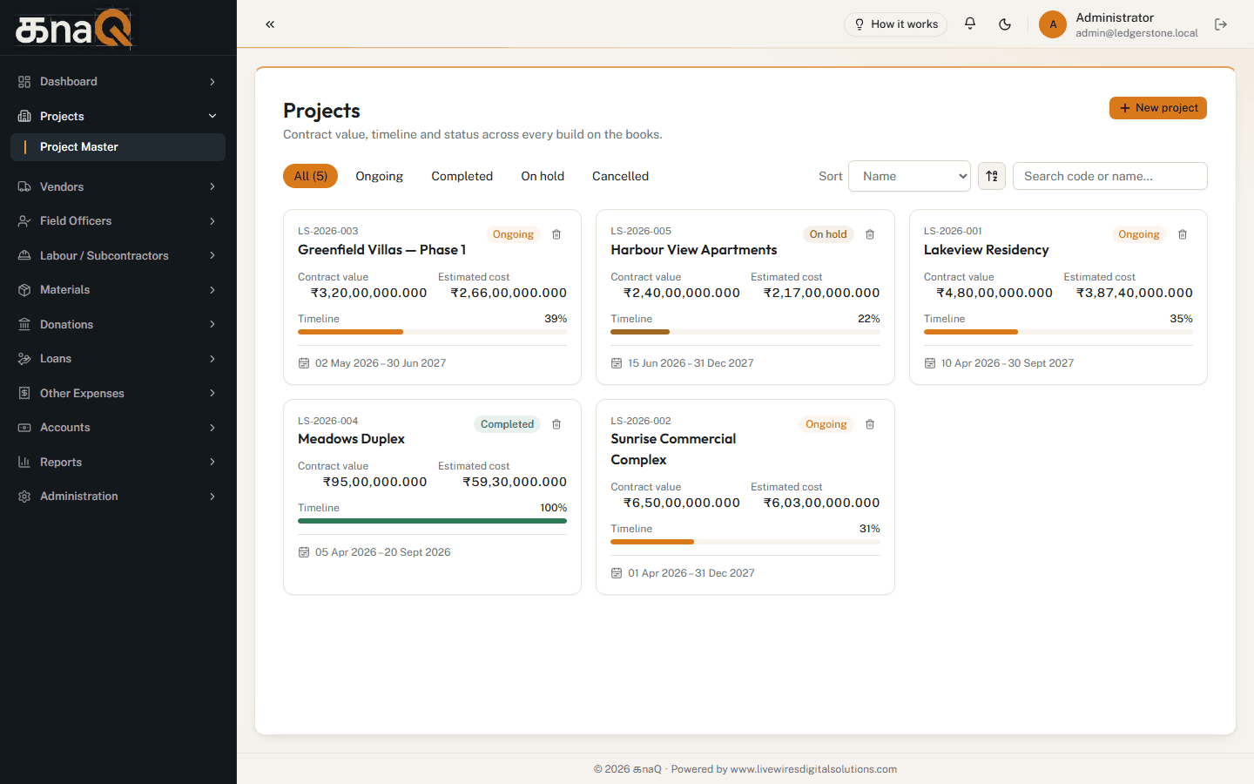Viewport: 1254px width, 784px height.
Task: Open the Harbour View Apartments project title
Action: coord(694,250)
